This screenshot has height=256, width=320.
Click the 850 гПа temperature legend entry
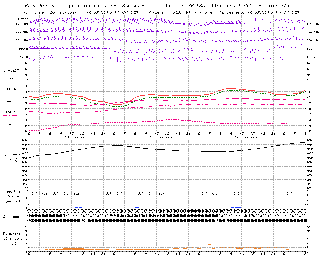[x=11, y=101]
